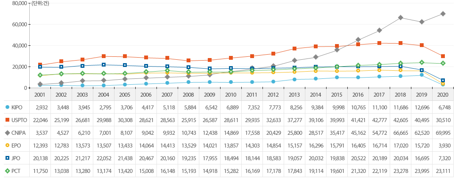Screen dimensions: 458x178
Task: Click the 2010 year column header
Action: coord(231,96)
